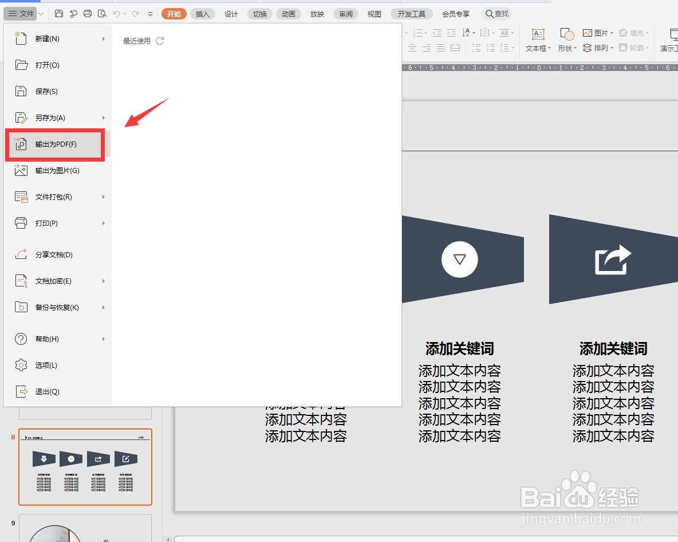Click the distributed alignment icon
Screen dimensions: 678x542
point(455,48)
